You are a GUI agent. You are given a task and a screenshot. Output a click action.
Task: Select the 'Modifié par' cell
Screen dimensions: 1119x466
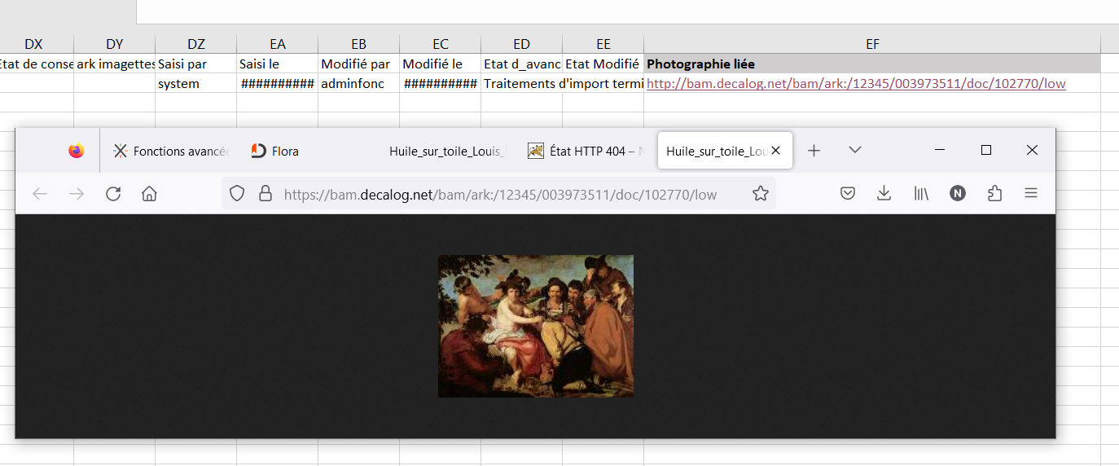[359, 64]
